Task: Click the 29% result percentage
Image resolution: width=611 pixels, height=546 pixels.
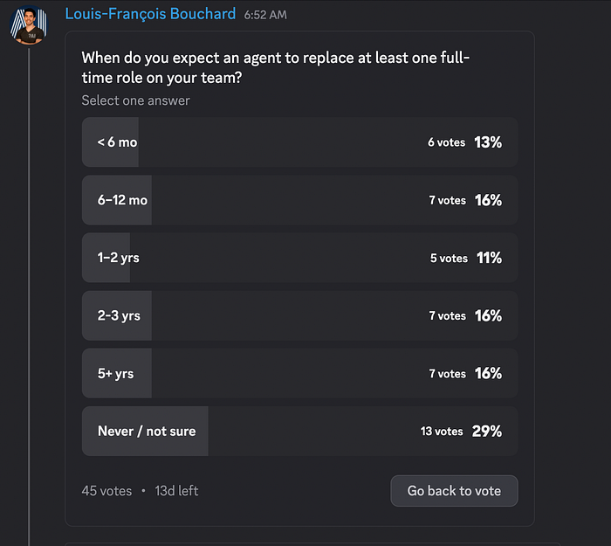Action: 489,431
